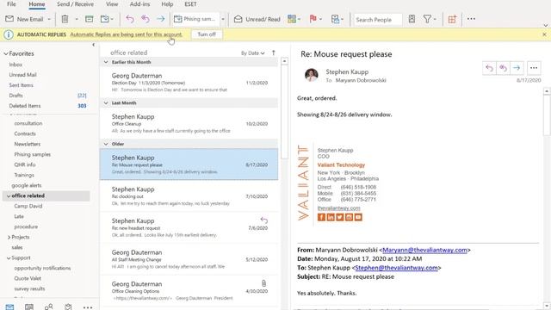This screenshot has height=310, width=551.
Task: Switch to People view in navigation bar
Action: click(x=49, y=307)
